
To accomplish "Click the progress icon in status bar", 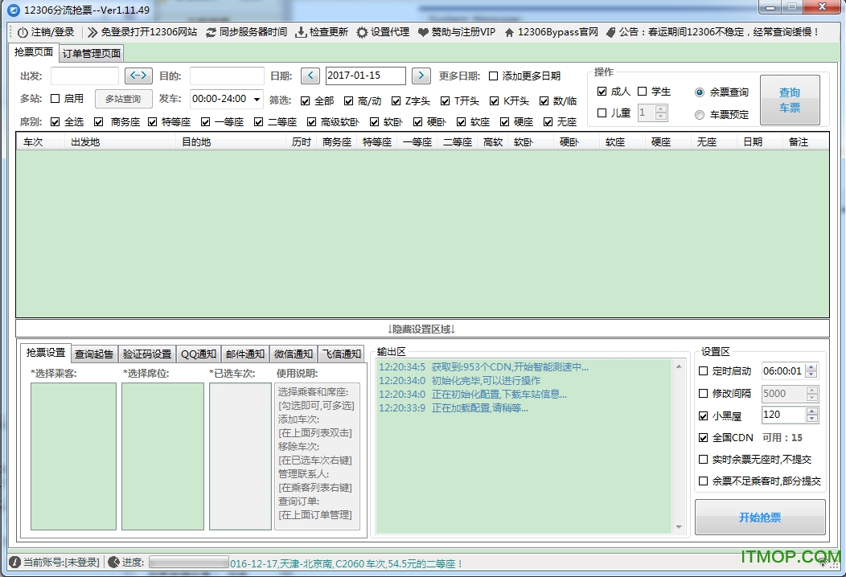I will (x=114, y=563).
